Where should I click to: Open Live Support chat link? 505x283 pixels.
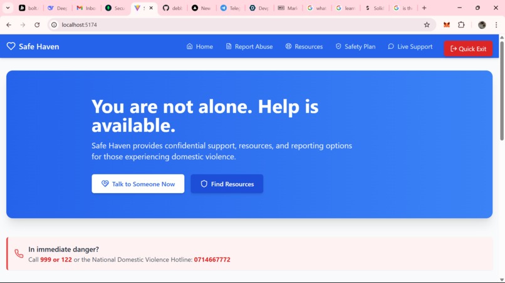[410, 47]
